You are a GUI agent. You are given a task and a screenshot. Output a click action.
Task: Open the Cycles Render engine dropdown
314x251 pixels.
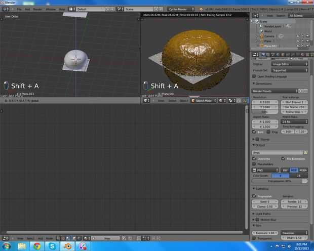(181, 9)
